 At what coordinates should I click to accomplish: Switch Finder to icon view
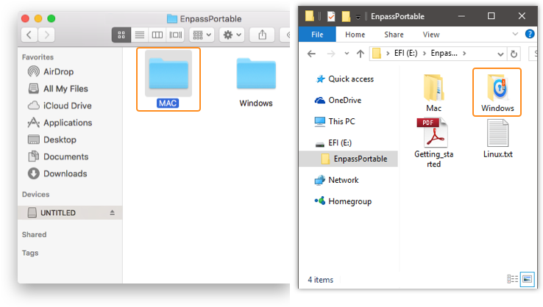121,35
